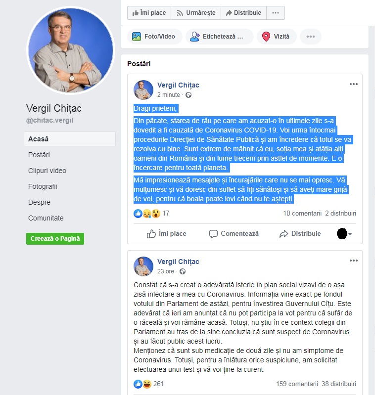Click the reaction emojis with count 17
The width and height of the screenshot is (375, 395).
tap(151, 214)
